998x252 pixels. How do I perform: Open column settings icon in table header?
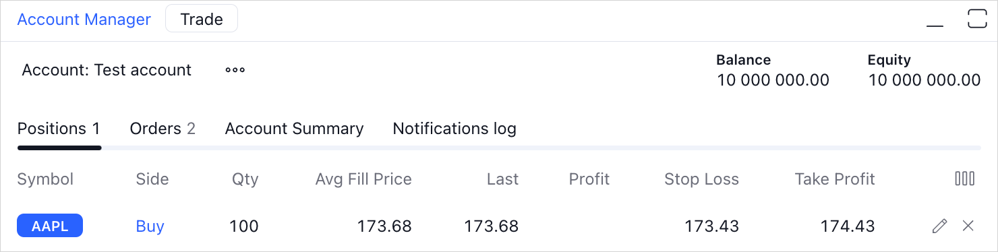tap(965, 179)
